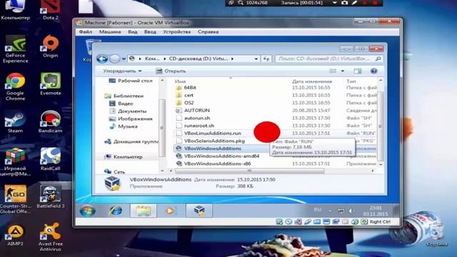Viewport: 457px width, 257px height.
Task: Launch Origin from desktop
Action: [x=51, y=46]
